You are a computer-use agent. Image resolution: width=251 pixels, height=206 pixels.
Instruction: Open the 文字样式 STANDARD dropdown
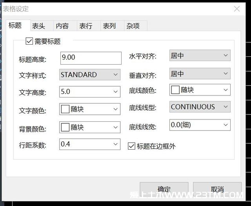90,75
